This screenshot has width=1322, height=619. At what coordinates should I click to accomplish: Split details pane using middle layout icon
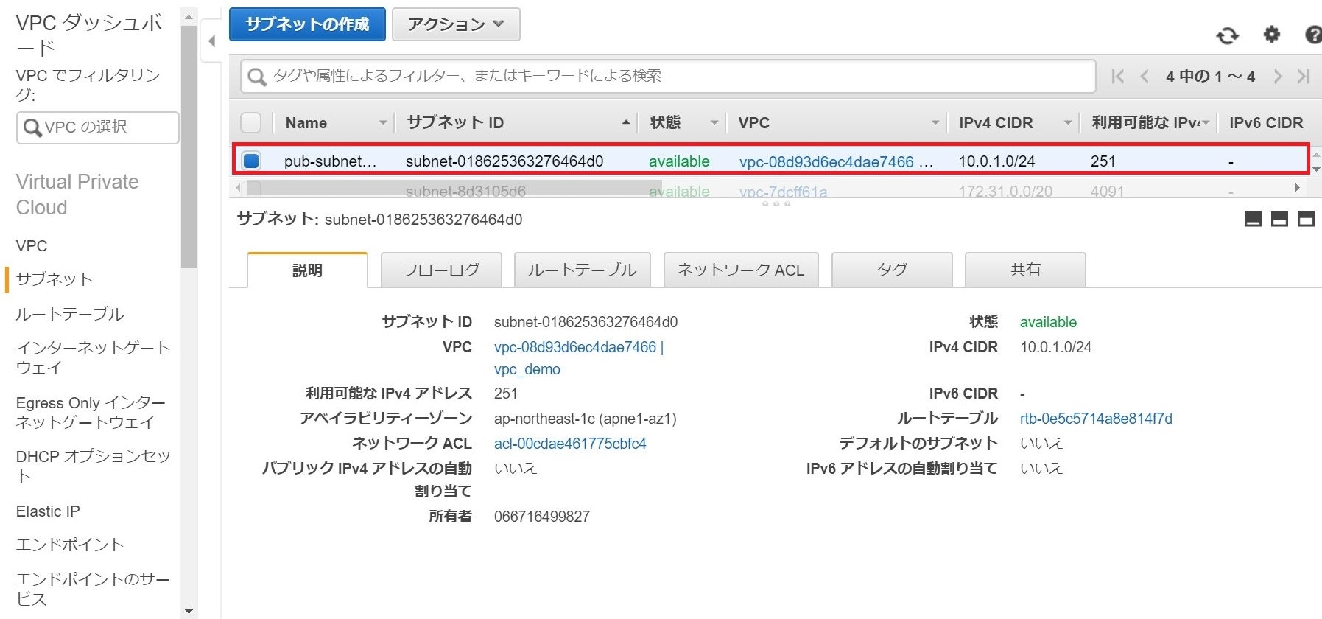(1279, 220)
